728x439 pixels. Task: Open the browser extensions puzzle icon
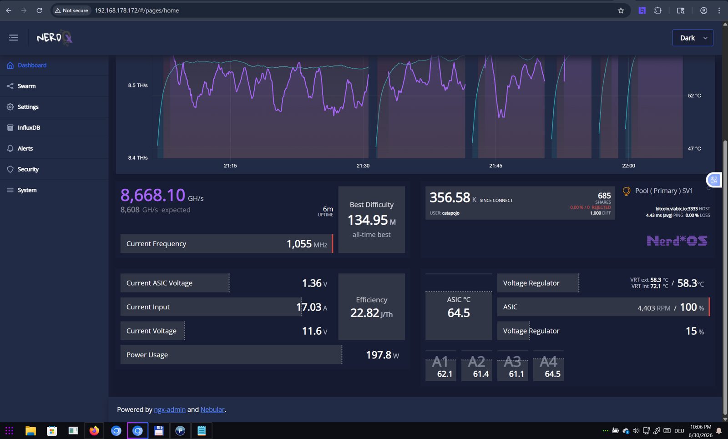click(657, 10)
